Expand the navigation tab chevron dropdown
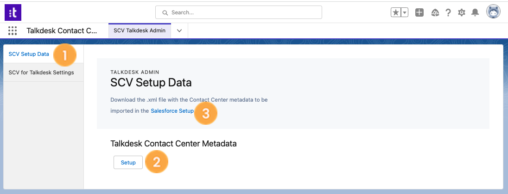Screen dimensions: 508x194 point(179,30)
